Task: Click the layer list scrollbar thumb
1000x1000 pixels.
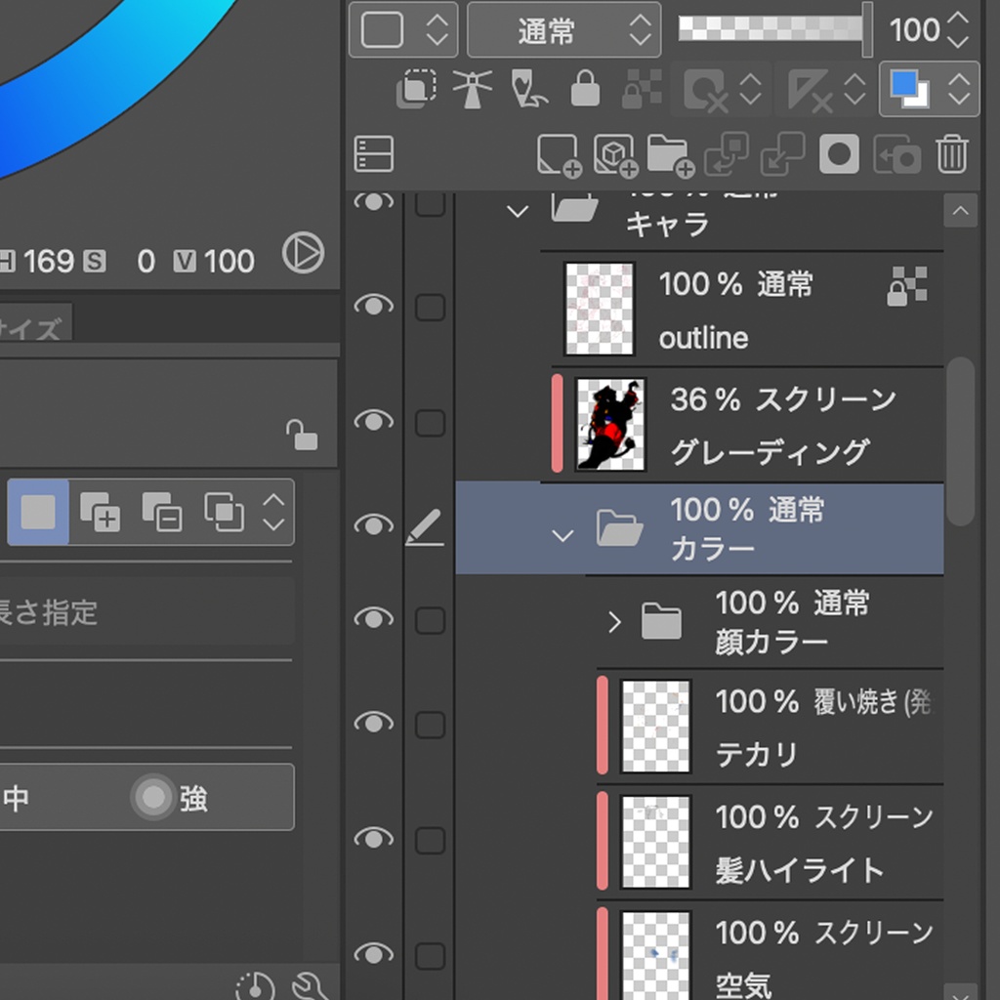Action: coord(961,441)
